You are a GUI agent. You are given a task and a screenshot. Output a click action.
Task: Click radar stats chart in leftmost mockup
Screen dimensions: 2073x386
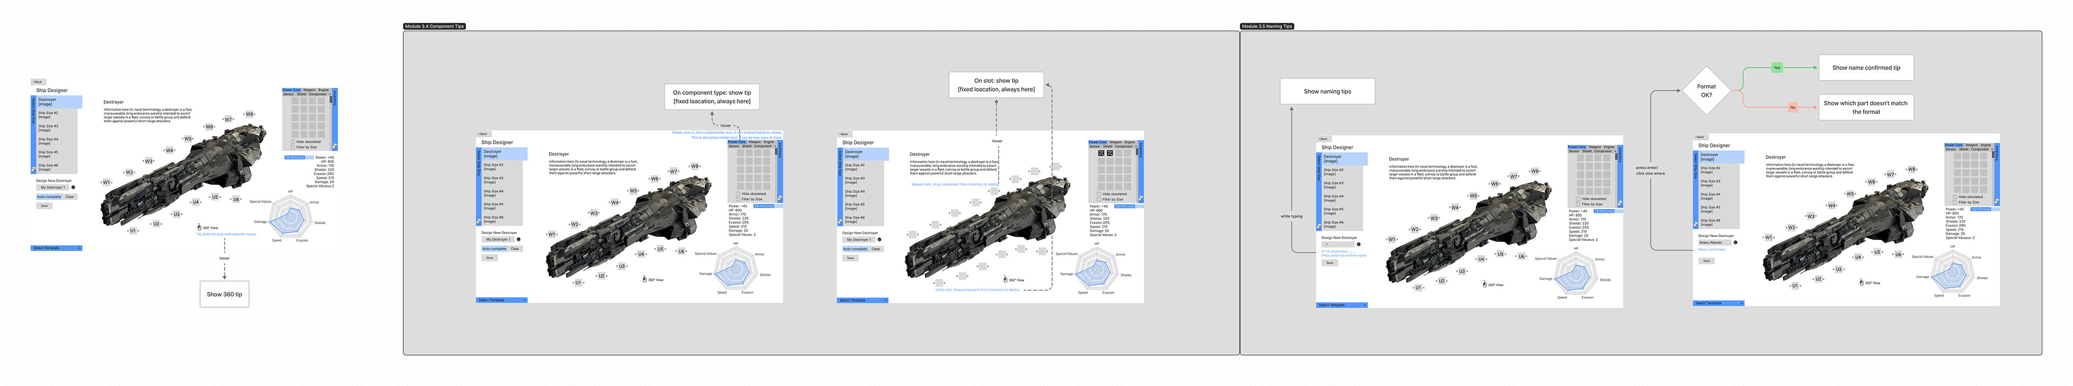290,217
